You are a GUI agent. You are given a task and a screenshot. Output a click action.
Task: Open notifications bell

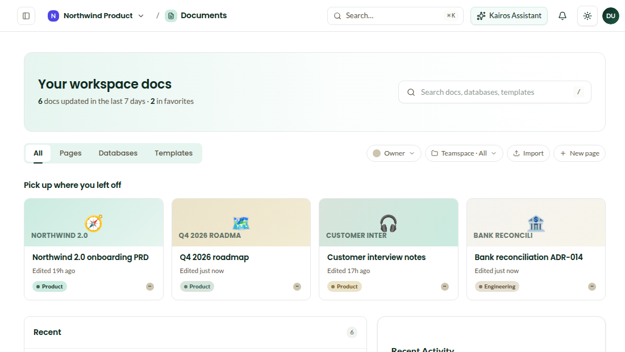coord(562,16)
